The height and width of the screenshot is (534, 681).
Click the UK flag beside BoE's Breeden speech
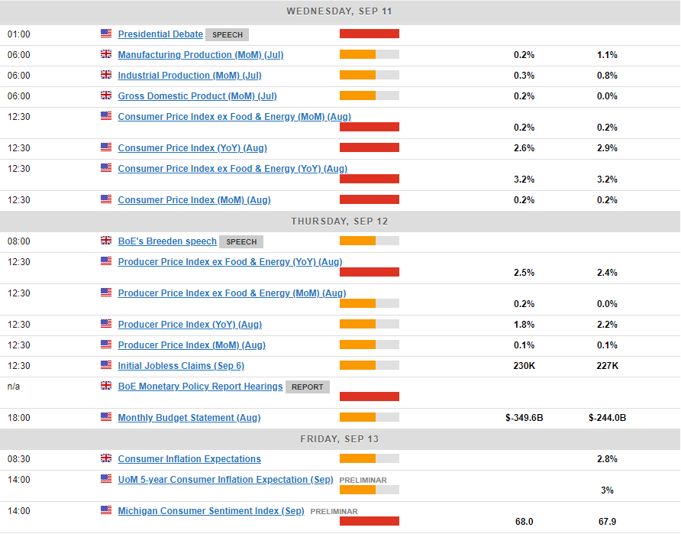[x=106, y=241]
